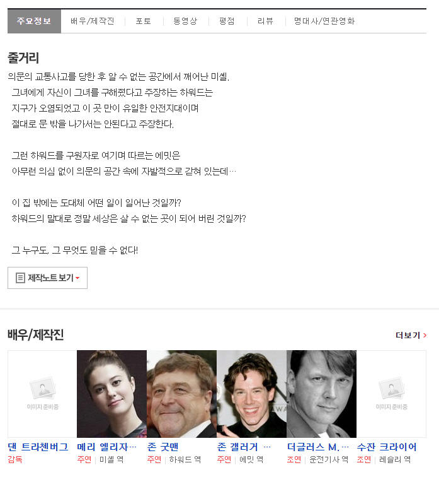This screenshot has height=482, width=439.
Task: Open 더글러스 M. black-and-white photo
Action: (x=321, y=394)
